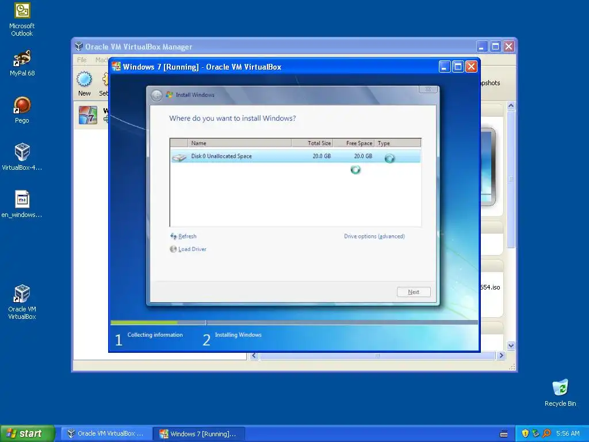Click Manager vertical scrollbar up arrow
This screenshot has height=442, width=589.
pos(511,106)
